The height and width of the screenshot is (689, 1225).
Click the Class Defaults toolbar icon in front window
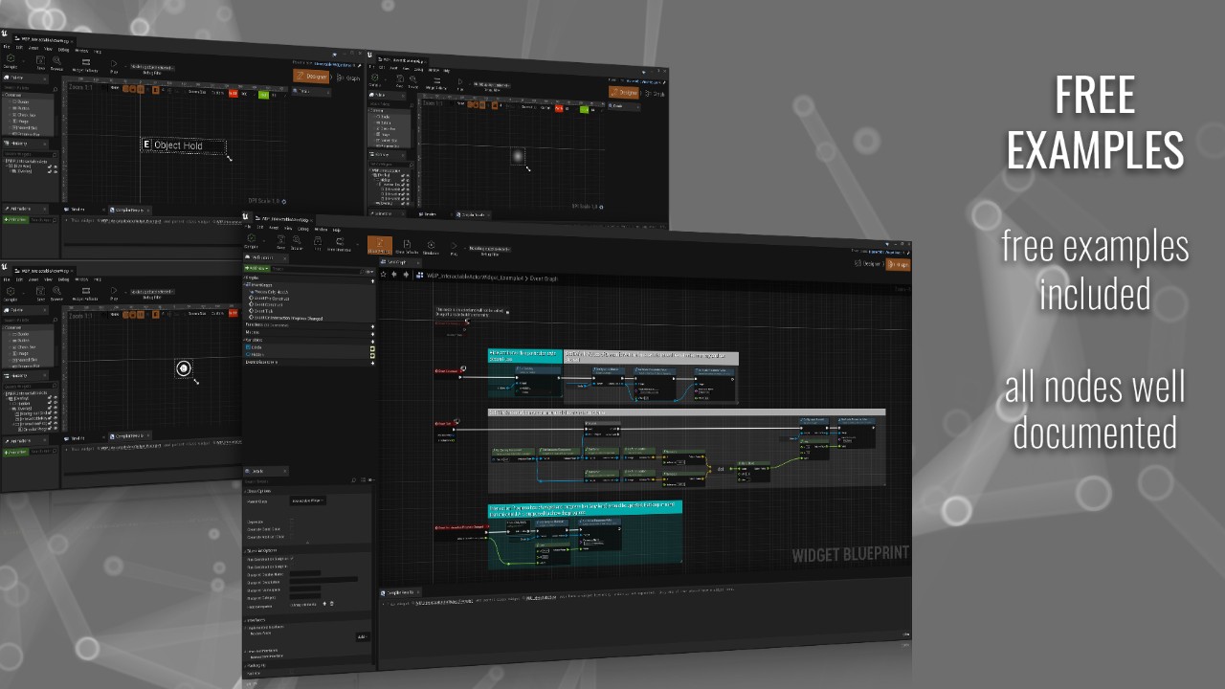pyautogui.click(x=407, y=247)
